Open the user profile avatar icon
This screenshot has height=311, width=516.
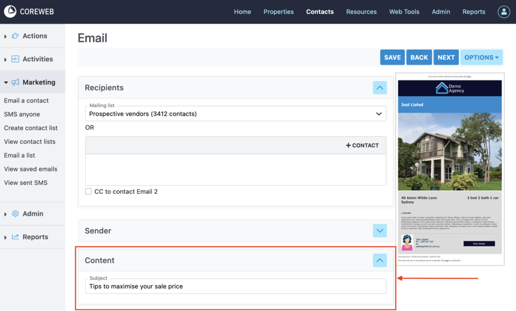[504, 12]
